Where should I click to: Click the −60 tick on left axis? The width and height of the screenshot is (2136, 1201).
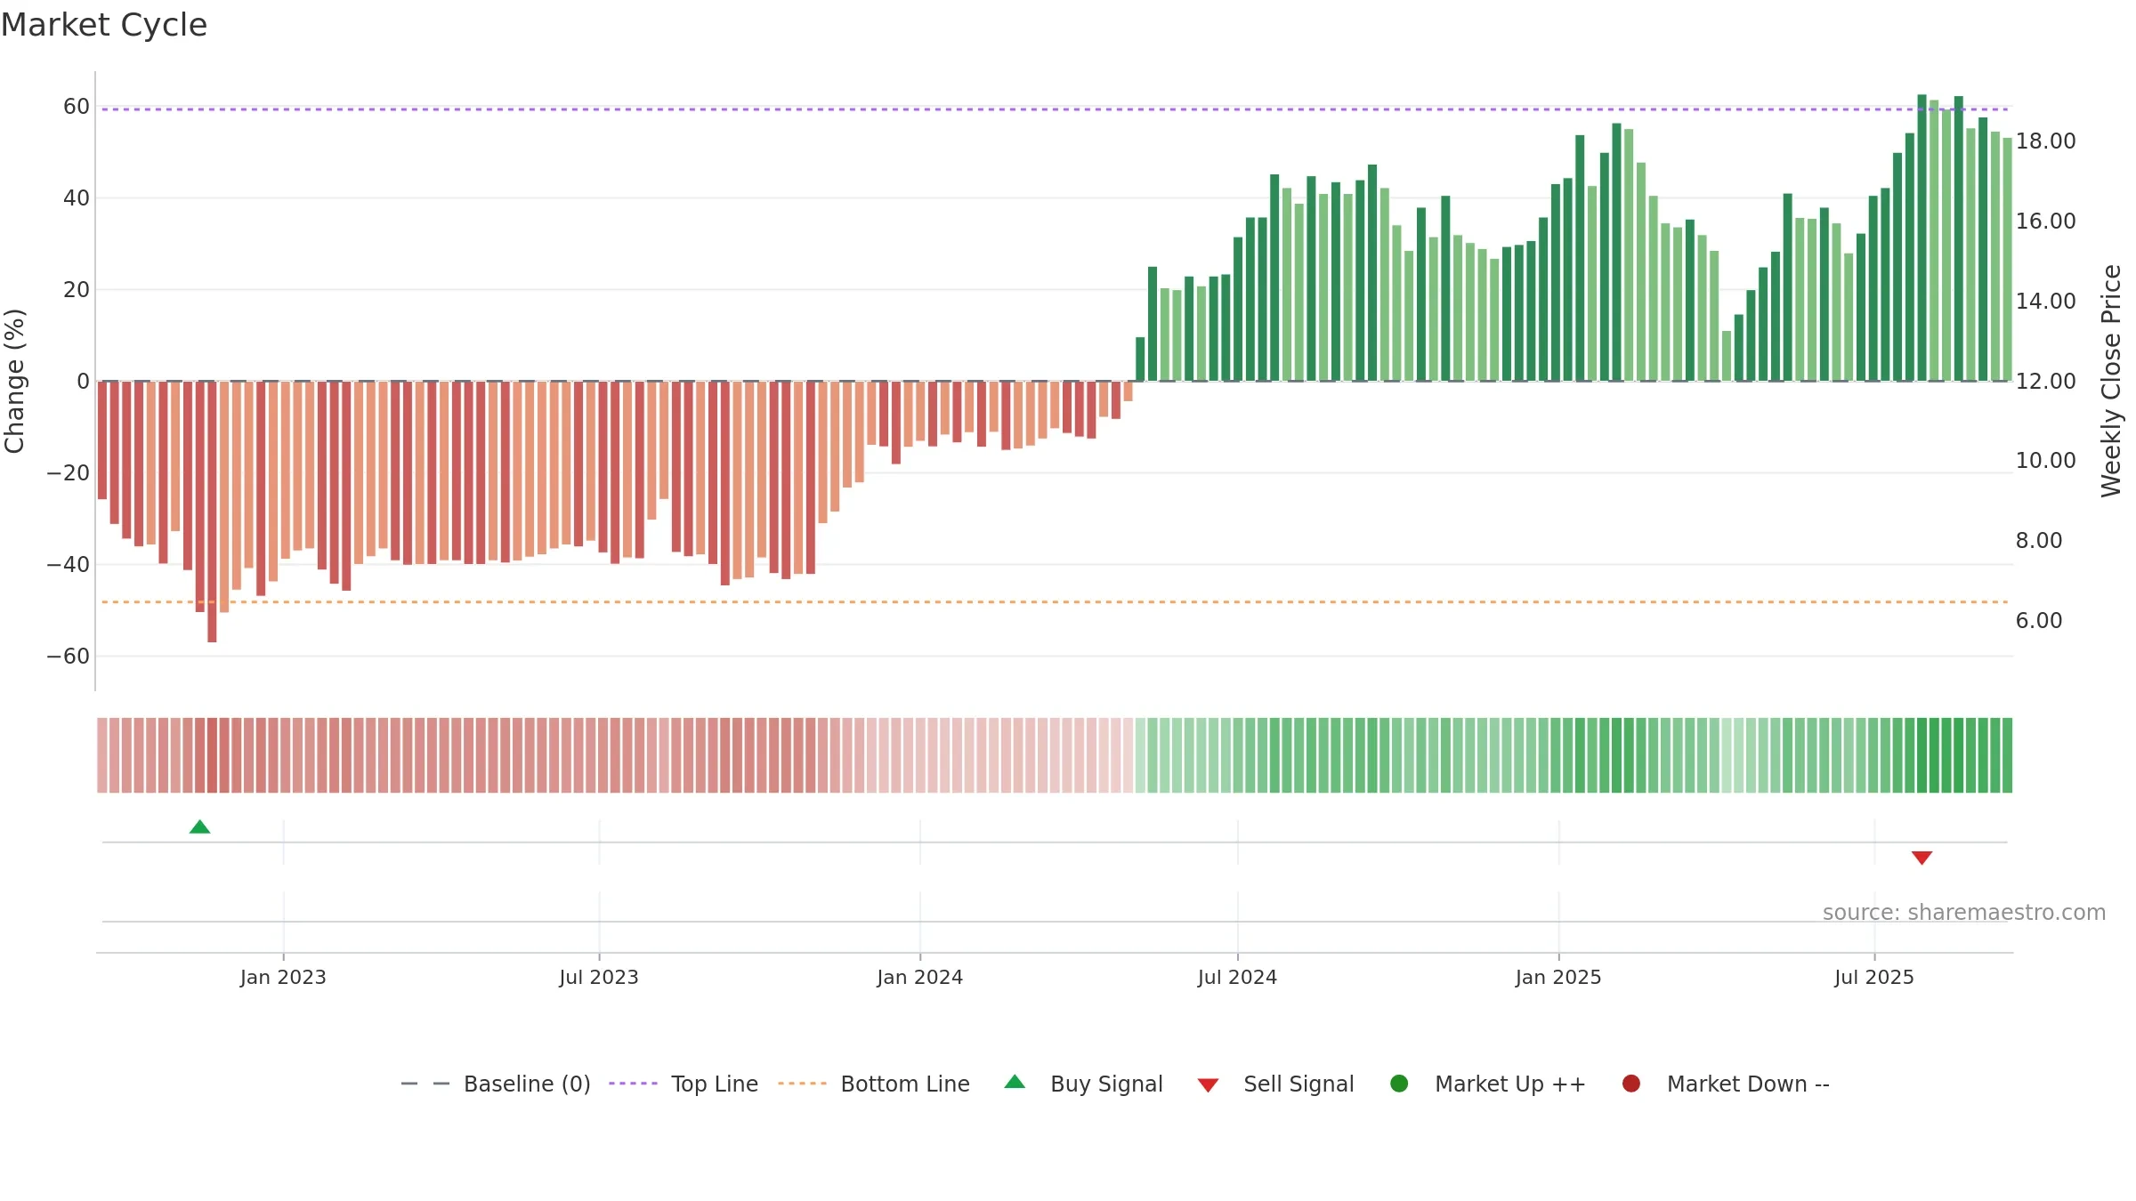click(x=69, y=657)
